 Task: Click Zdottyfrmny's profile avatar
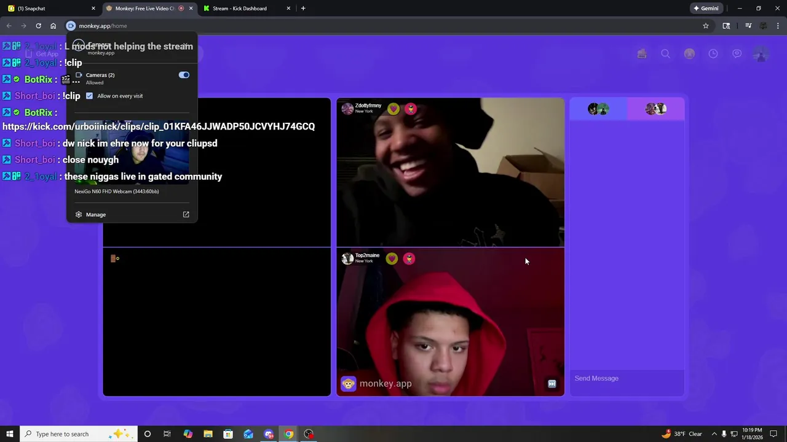coord(347,109)
